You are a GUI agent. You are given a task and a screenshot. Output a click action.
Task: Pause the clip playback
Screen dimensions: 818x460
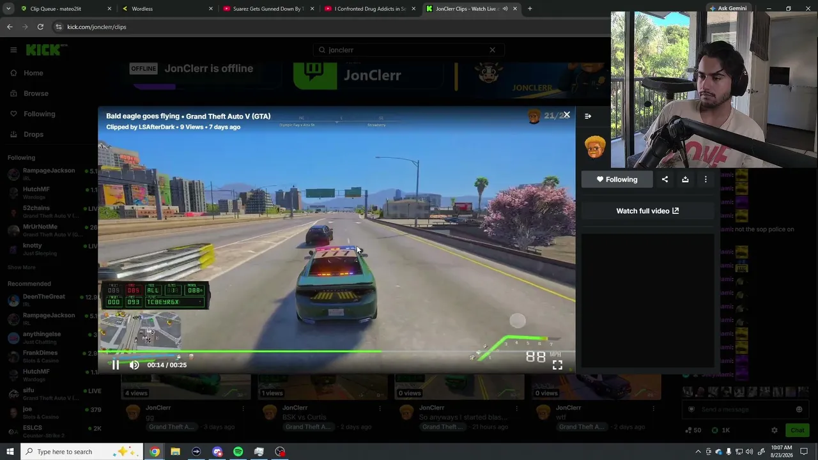point(115,365)
